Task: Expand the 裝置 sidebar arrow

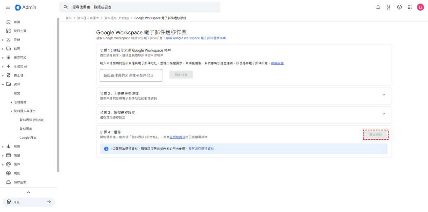Action: tap(3, 49)
